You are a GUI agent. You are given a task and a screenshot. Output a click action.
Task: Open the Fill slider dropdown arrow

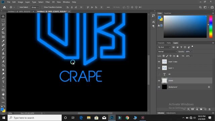(x=192, y=56)
